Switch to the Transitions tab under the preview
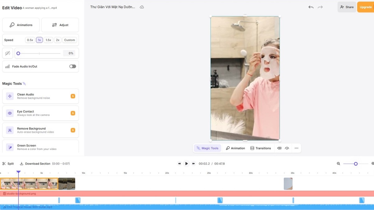 coord(261,148)
